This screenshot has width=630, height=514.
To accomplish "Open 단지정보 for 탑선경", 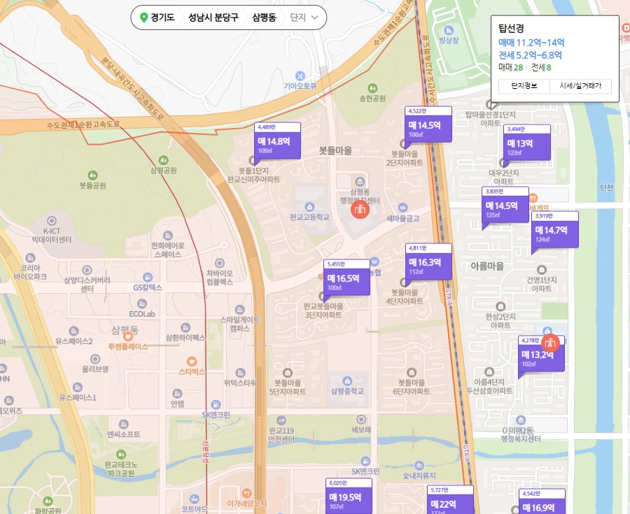I will click(x=524, y=86).
